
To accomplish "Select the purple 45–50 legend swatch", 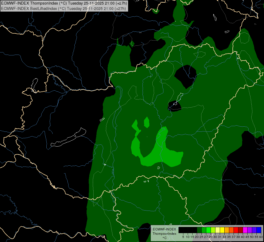I will point(250,230).
